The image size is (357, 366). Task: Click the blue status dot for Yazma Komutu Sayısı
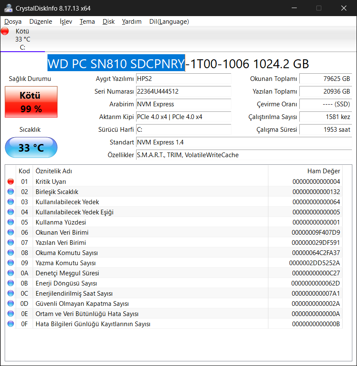coord(11,263)
